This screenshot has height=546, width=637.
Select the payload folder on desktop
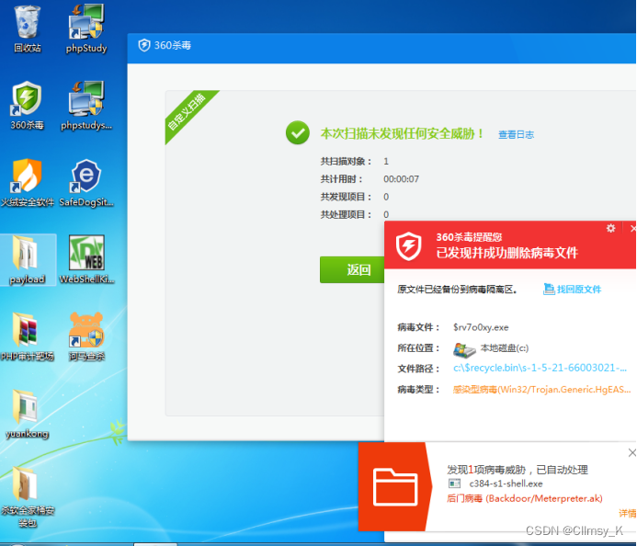(28, 260)
